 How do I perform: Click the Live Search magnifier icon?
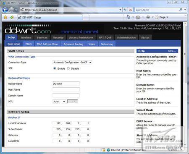181,10
